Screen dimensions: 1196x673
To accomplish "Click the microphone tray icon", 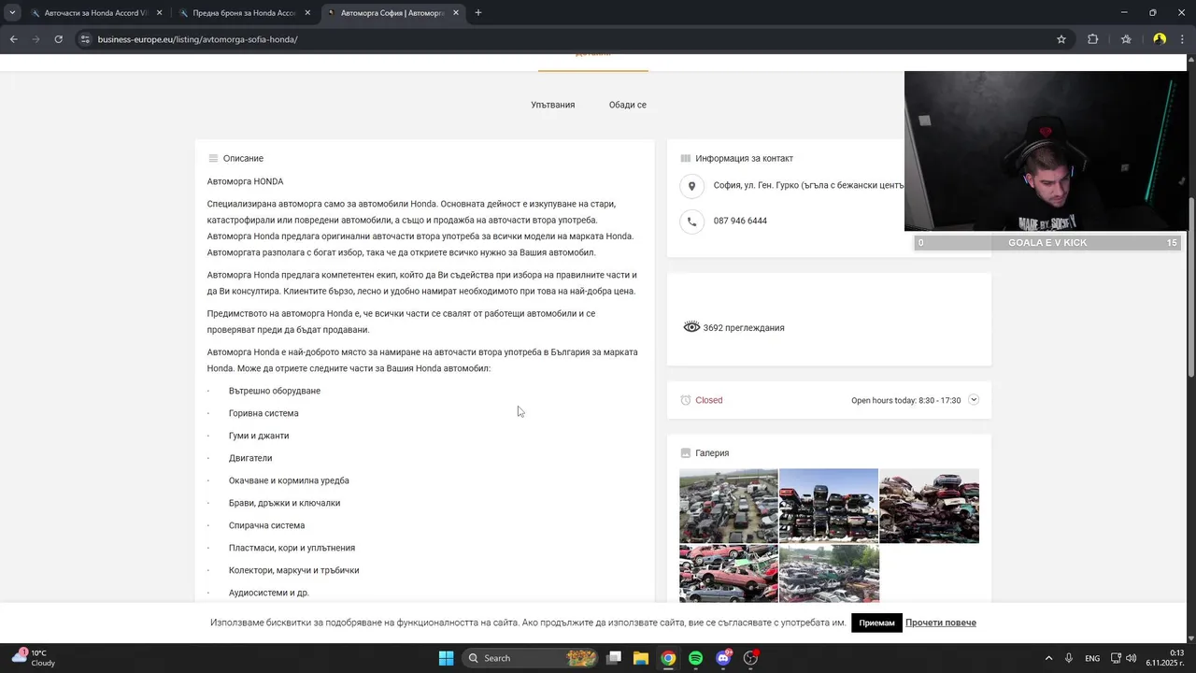I will [x=1069, y=658].
